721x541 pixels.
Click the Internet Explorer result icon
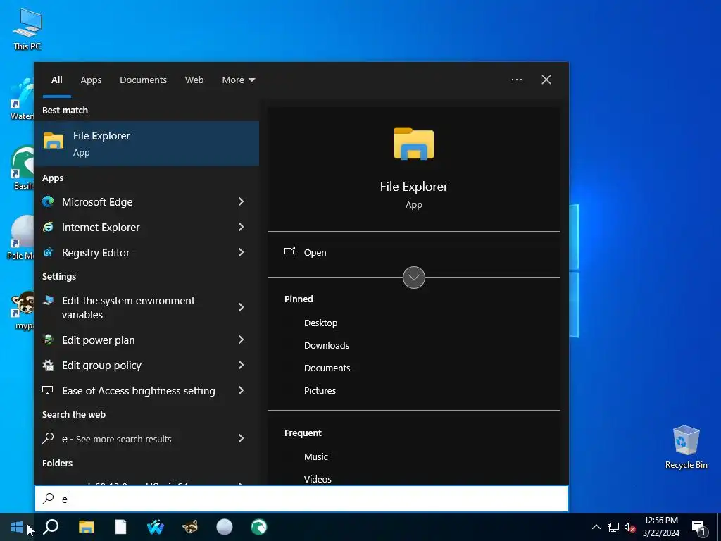pyautogui.click(x=48, y=227)
